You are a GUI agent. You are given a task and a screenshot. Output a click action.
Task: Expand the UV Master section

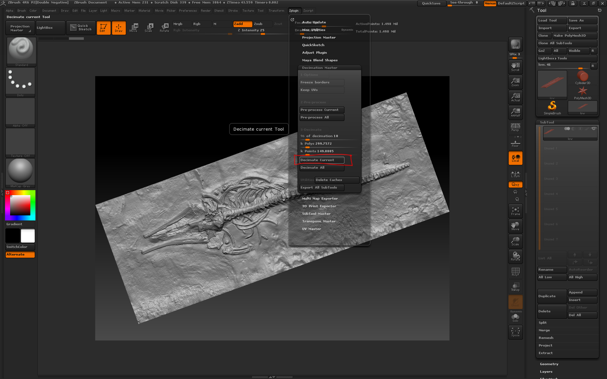pos(311,229)
